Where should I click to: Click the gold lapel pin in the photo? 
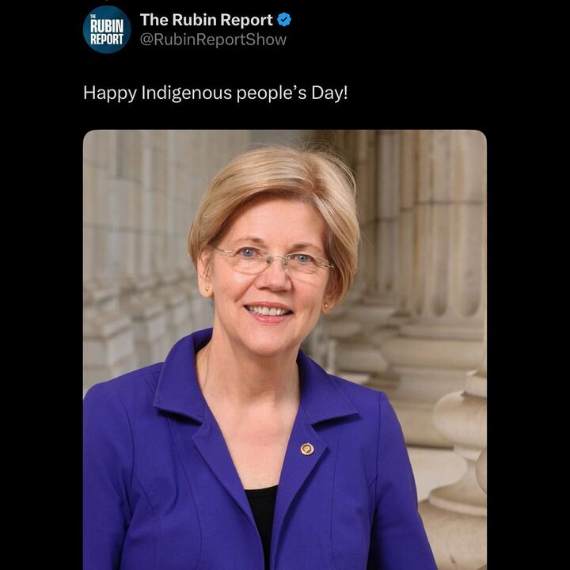[307, 450]
